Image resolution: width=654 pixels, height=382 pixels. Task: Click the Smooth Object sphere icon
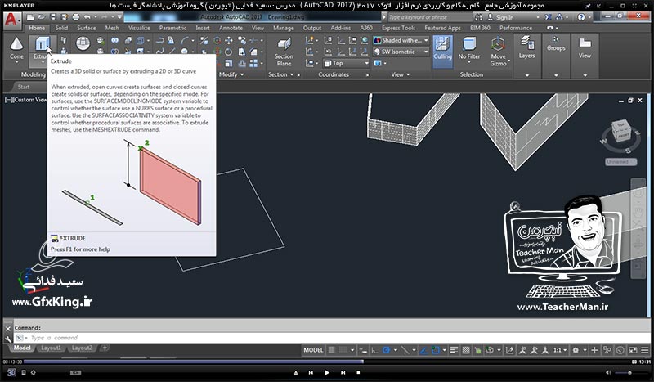point(83,43)
